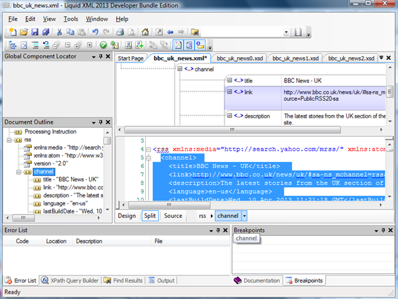Open the File menu

pos(13,19)
